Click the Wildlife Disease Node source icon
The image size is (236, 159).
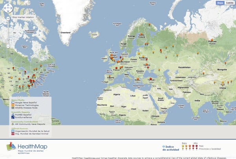click(x=13, y=108)
